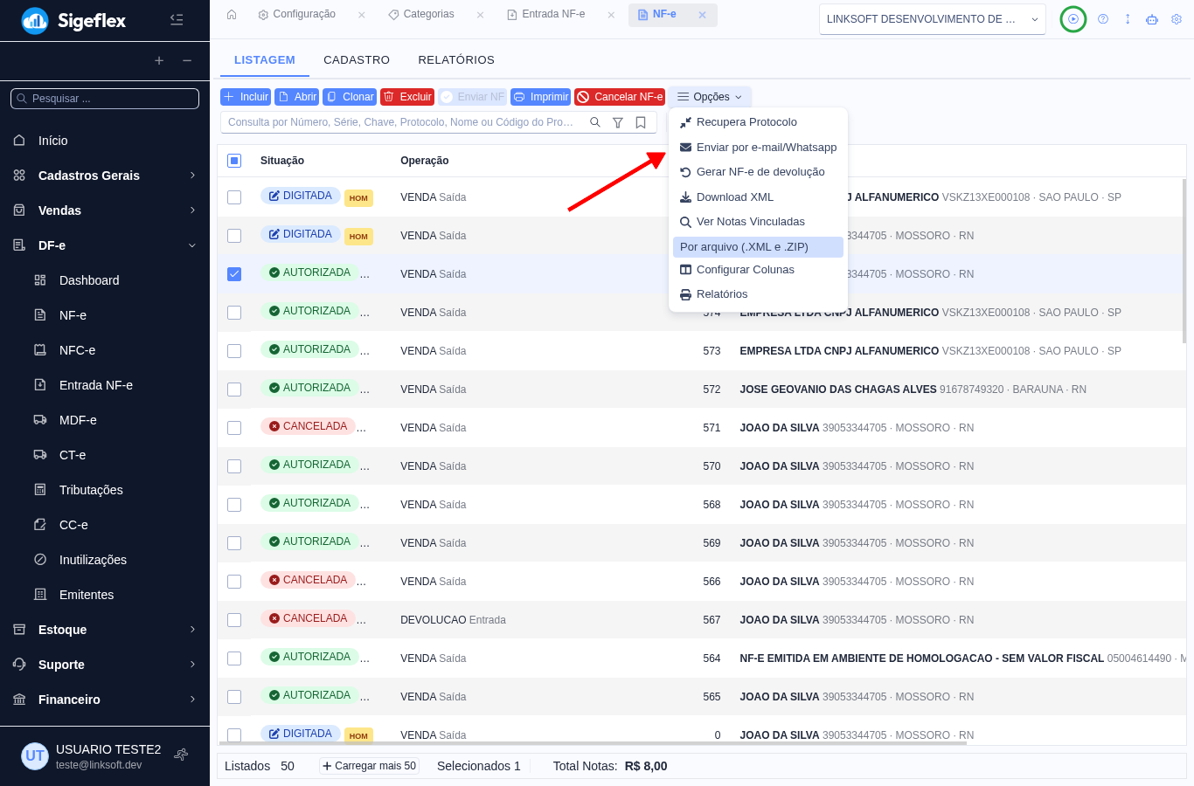The image size is (1194, 786).
Task: Uncheck the selected third row AUTORIZADA checkbox
Action: click(x=234, y=274)
